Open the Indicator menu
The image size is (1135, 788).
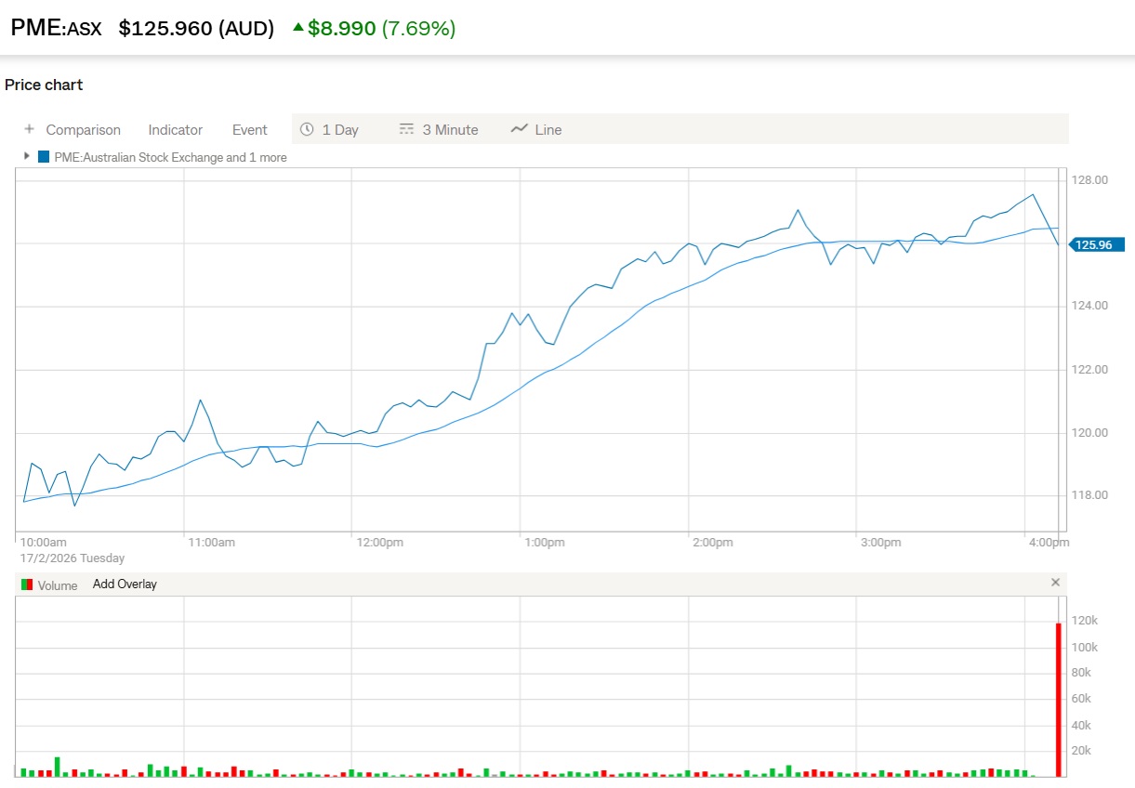click(x=175, y=130)
